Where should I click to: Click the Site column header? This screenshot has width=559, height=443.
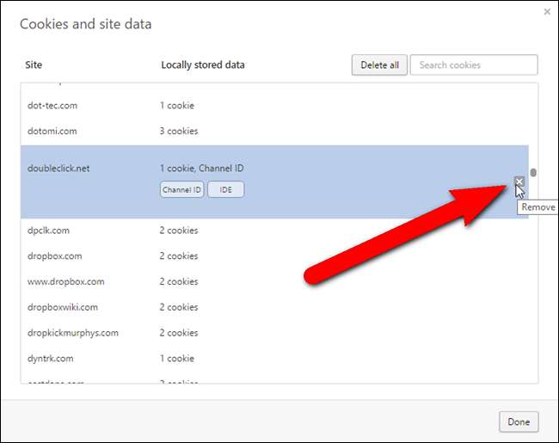click(34, 65)
